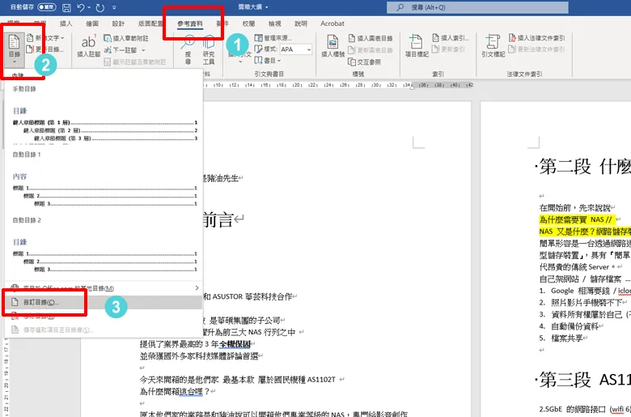Click the 前言 heading in document
This screenshot has height=417, width=631.
click(x=219, y=220)
